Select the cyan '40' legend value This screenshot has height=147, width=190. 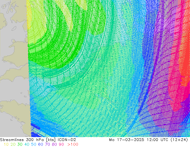(x=27, y=145)
